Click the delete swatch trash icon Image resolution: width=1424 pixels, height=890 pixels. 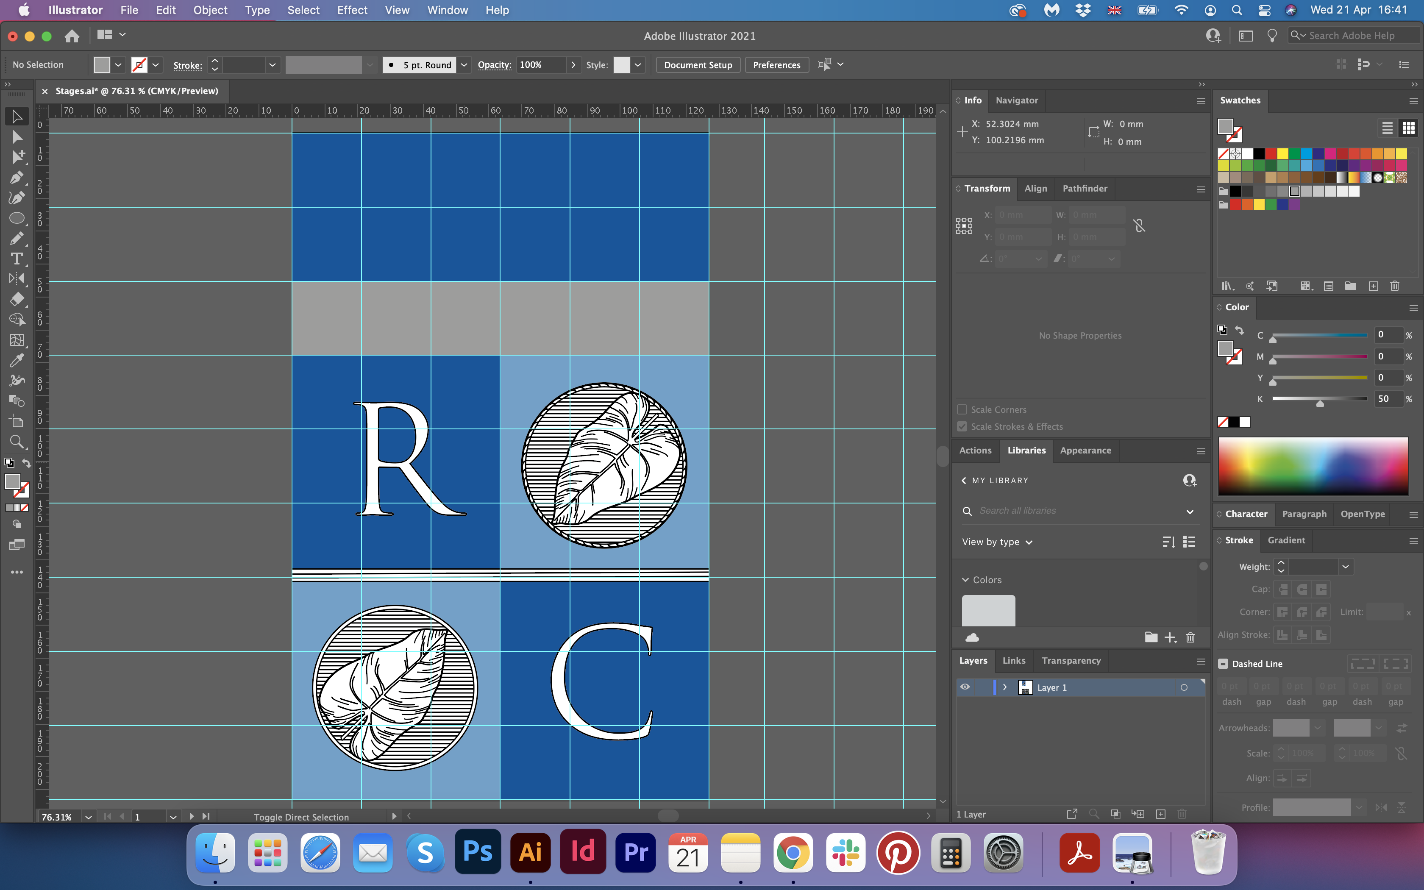click(1394, 286)
